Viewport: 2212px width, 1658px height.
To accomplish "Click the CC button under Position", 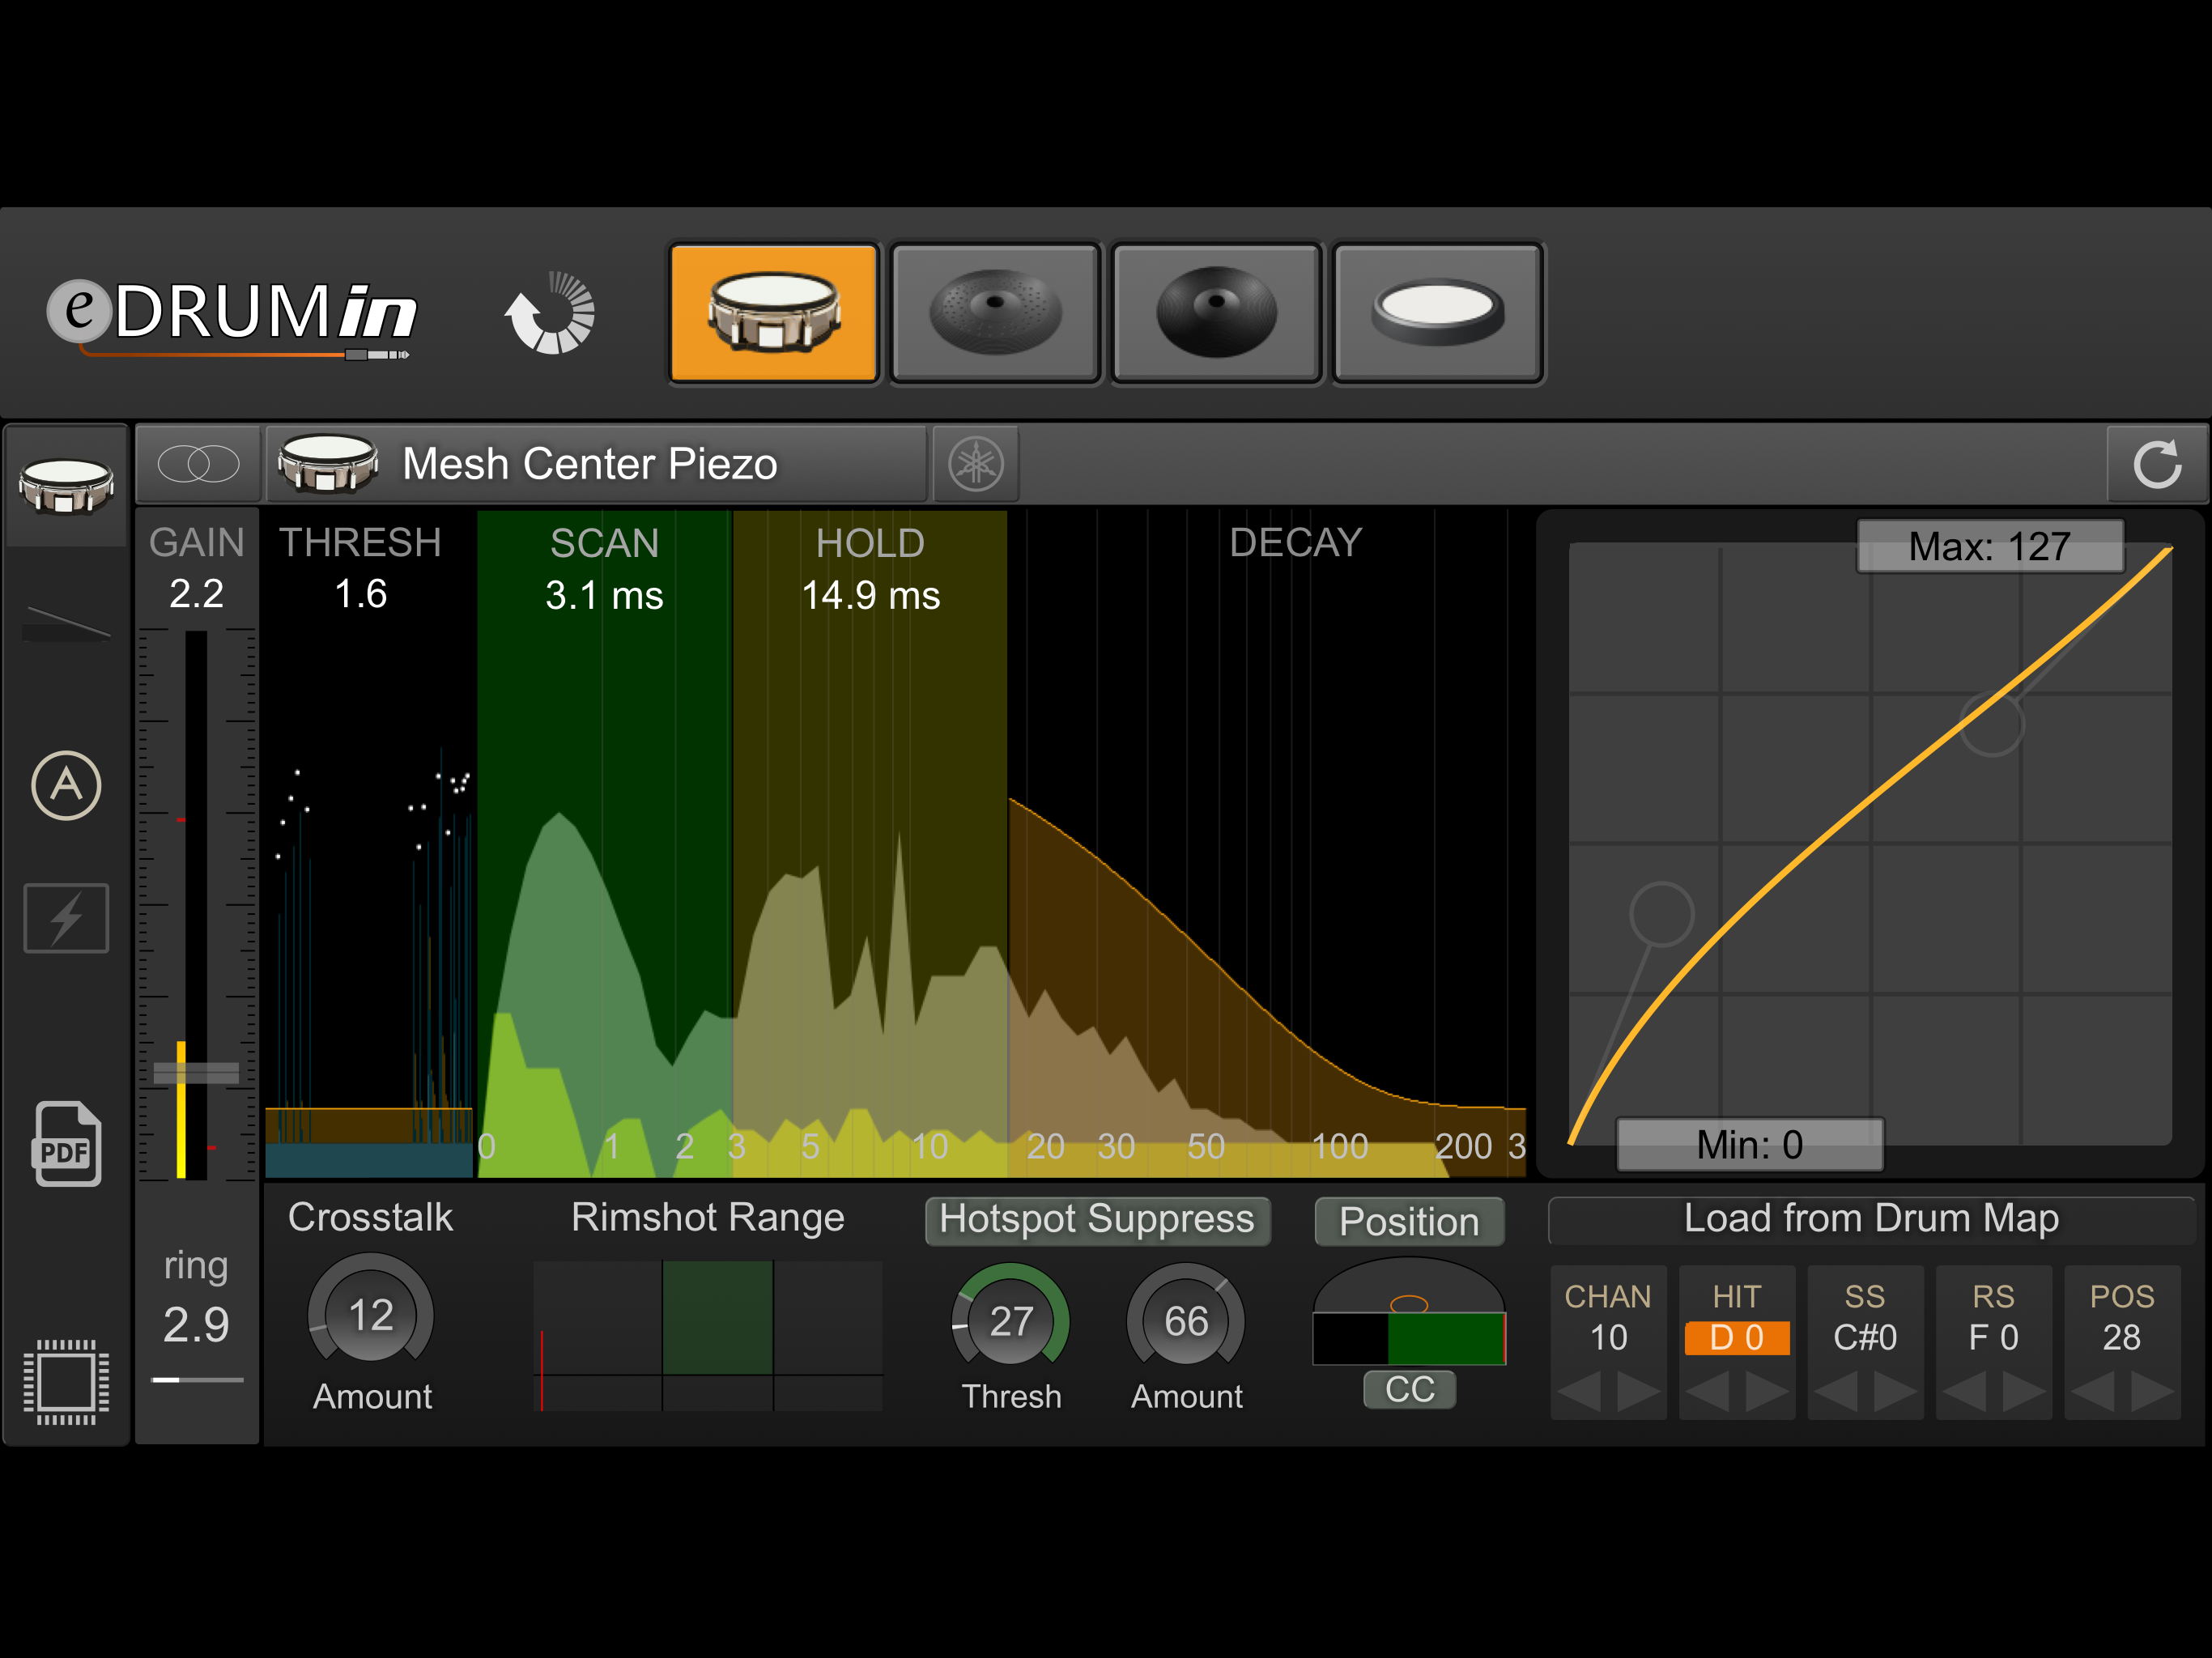I will (x=1409, y=1389).
